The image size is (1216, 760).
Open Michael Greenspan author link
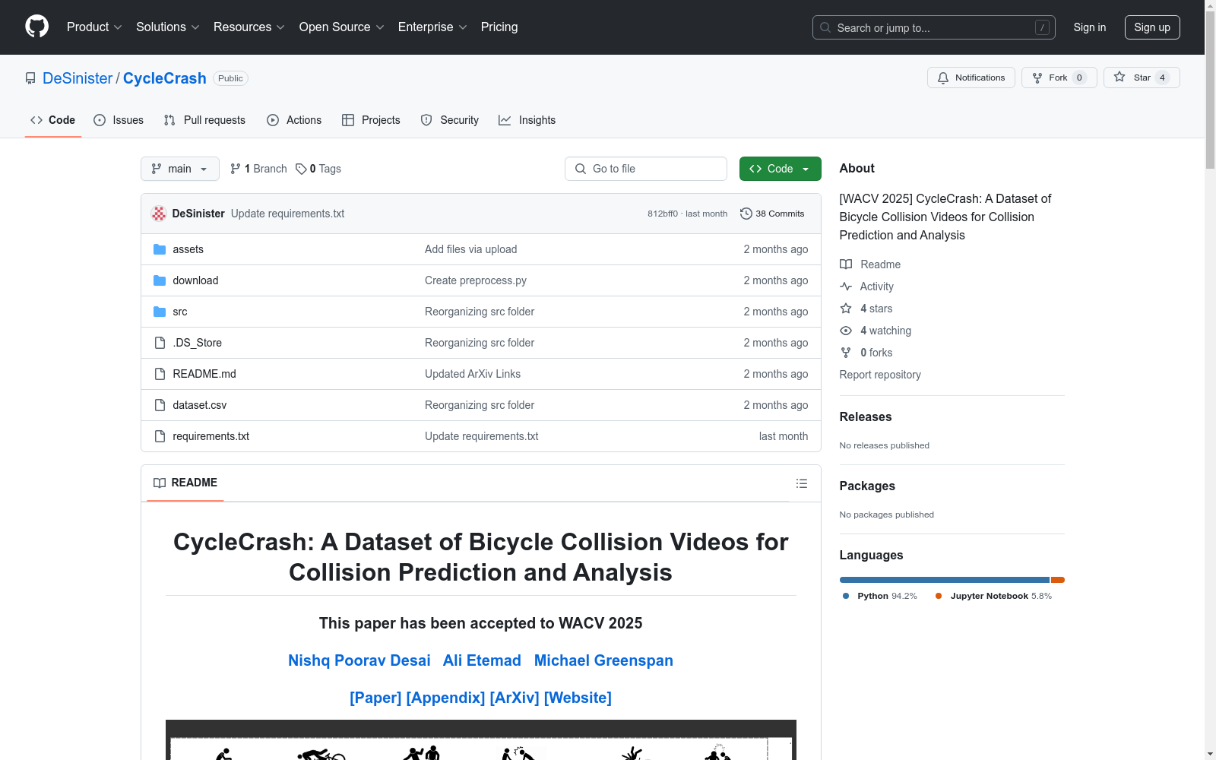[x=603, y=660]
